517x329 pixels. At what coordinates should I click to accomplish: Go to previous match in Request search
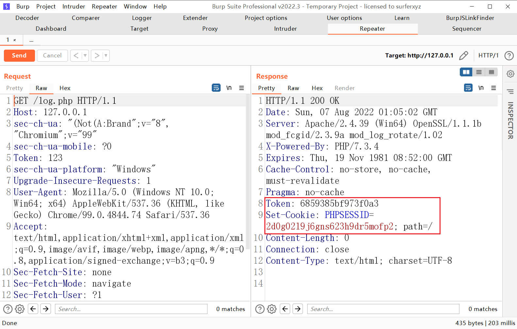pyautogui.click(x=33, y=309)
